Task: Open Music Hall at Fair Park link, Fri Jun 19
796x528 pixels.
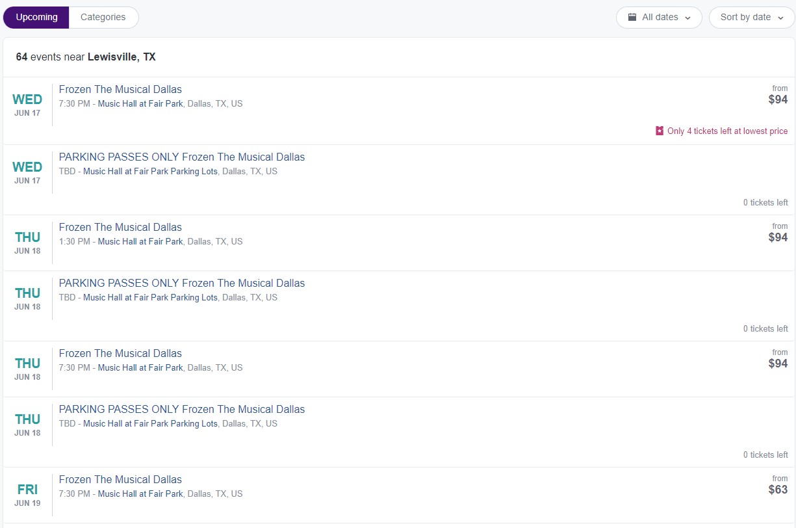Action: [x=140, y=494]
